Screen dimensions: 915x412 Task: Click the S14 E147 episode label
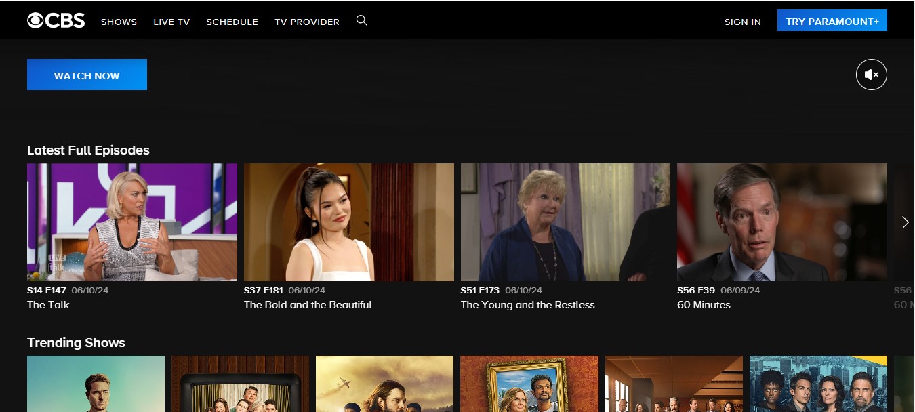coord(47,290)
